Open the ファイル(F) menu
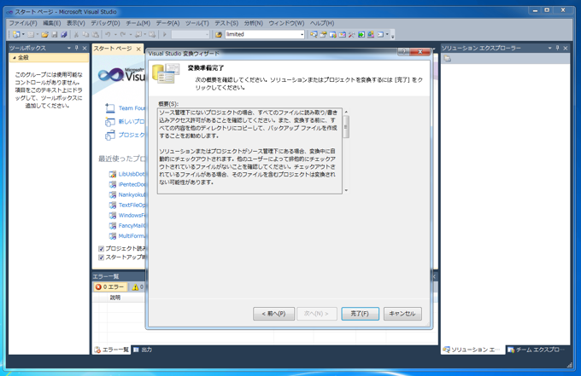The image size is (581, 376). tap(23, 23)
